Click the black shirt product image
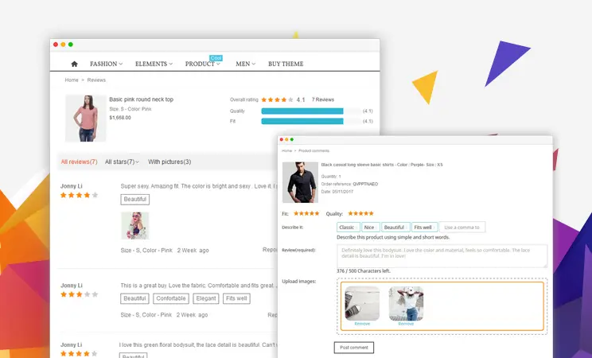Image resolution: width=592 pixels, height=358 pixels. (x=299, y=181)
